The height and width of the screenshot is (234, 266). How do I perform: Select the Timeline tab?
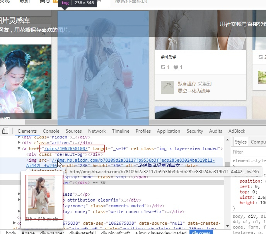tap(121, 131)
